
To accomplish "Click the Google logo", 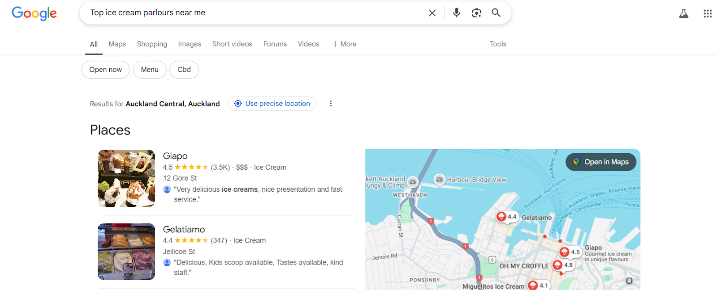I will (x=34, y=13).
